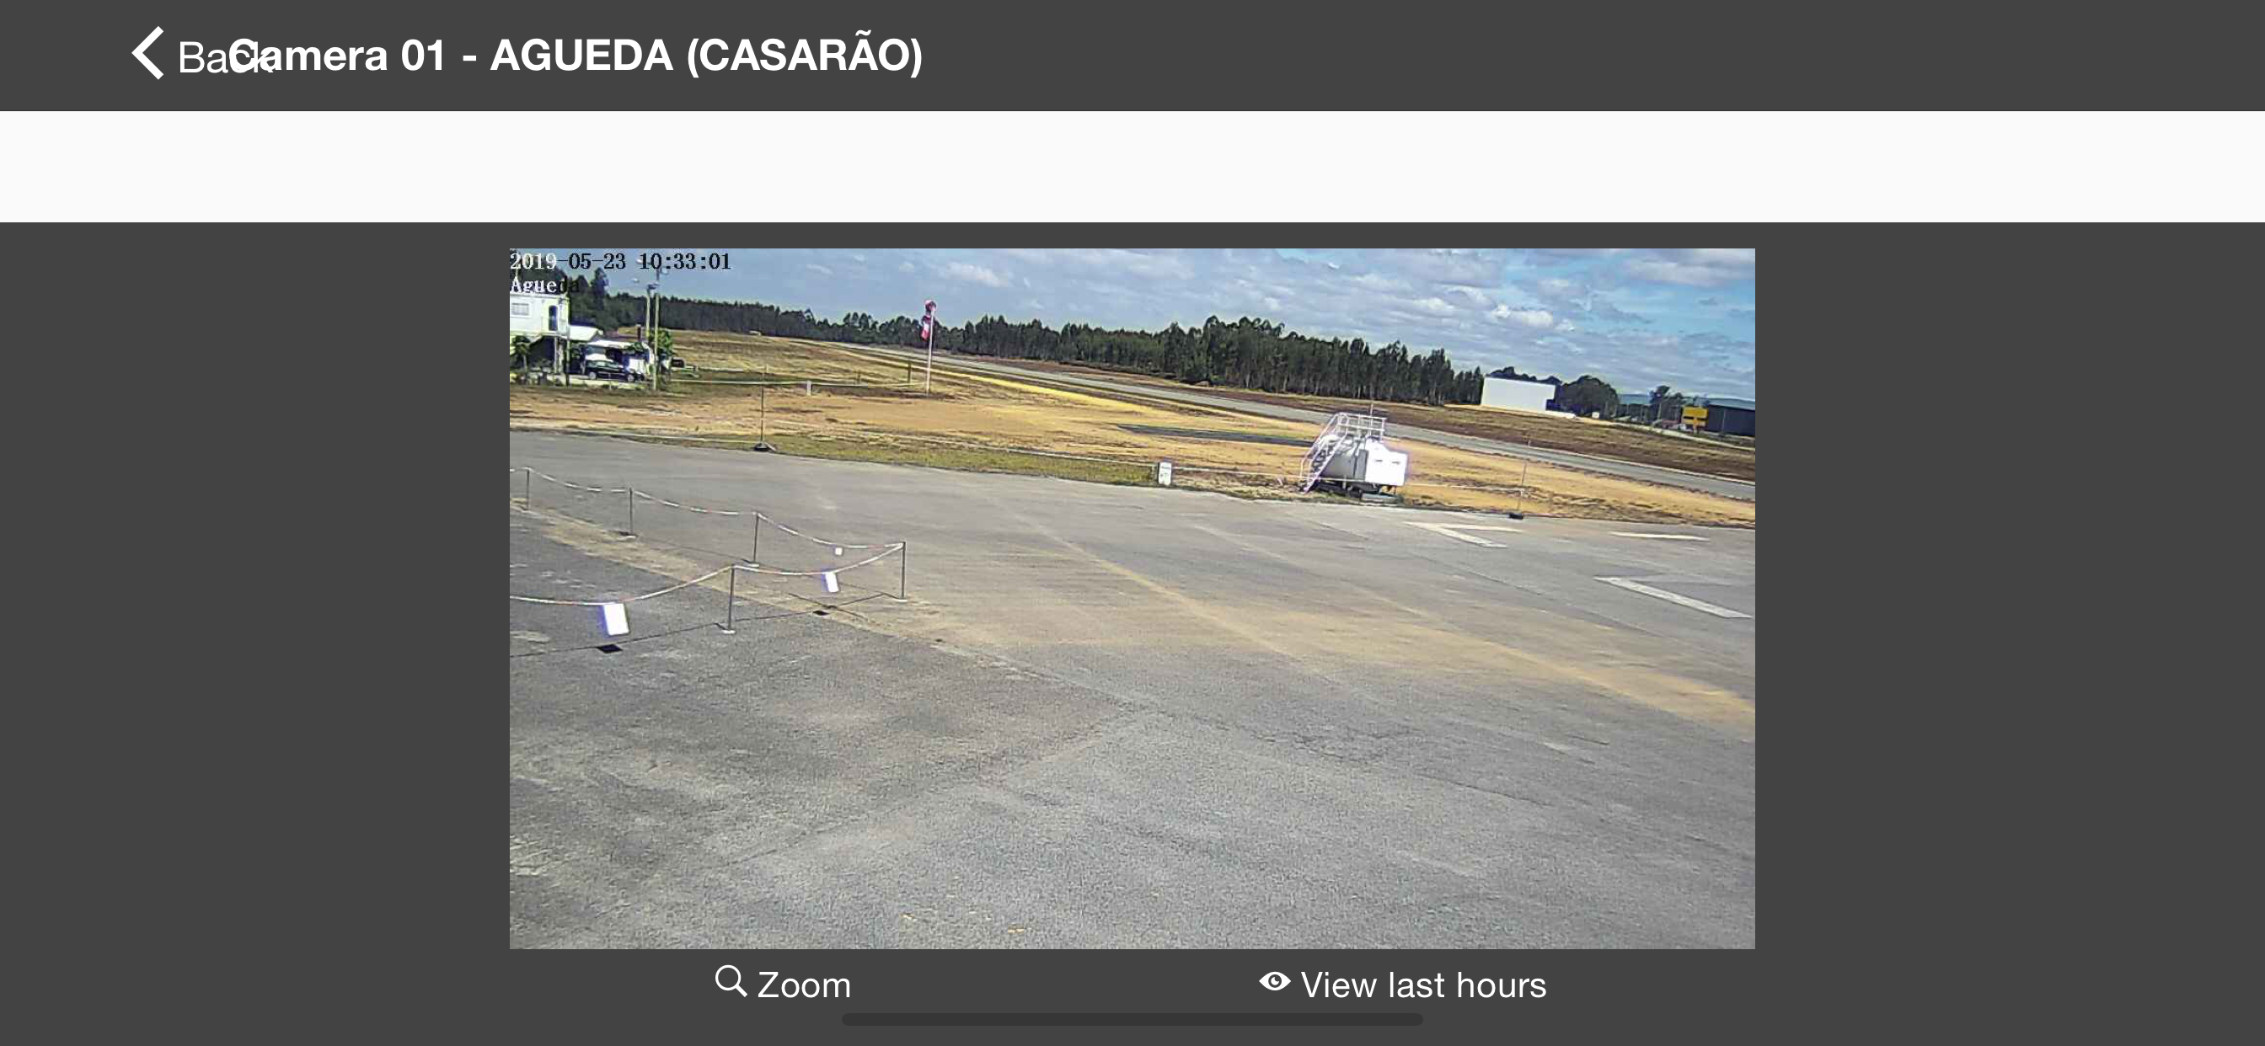The height and width of the screenshot is (1046, 2265).
Task: Select the Zoom text label
Action: [x=804, y=985]
